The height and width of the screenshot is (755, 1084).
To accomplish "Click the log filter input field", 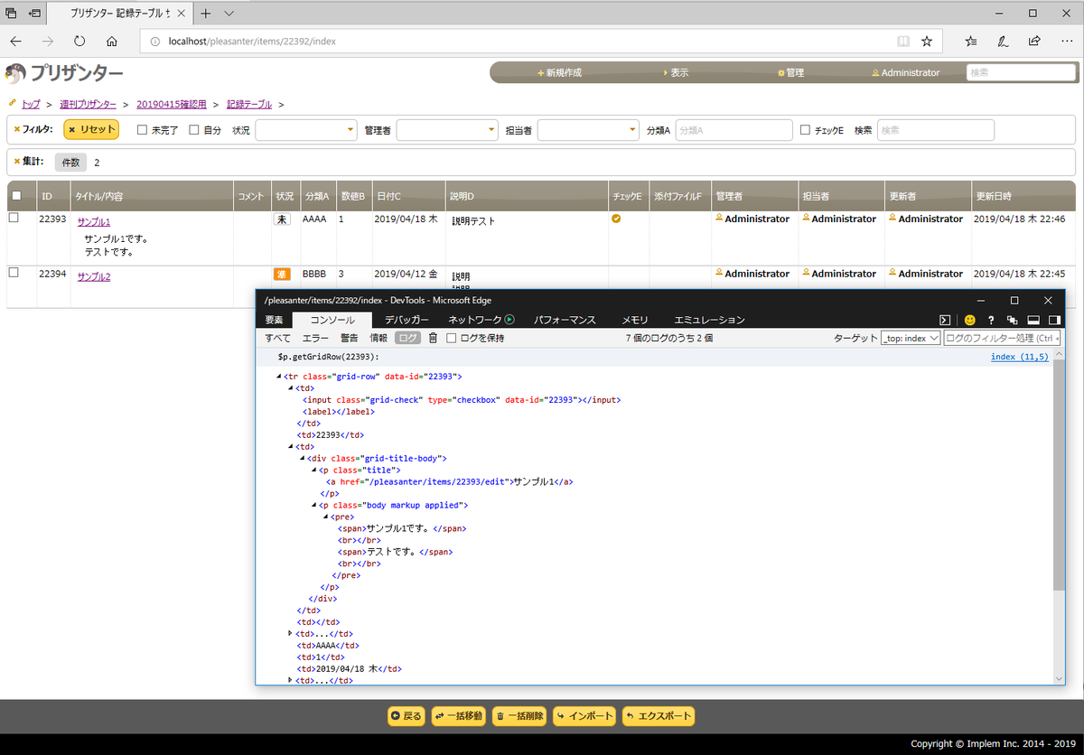I will (1003, 337).
